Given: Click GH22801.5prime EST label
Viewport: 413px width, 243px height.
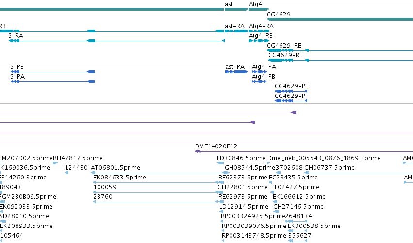Looking at the screenshot, I should [243, 187].
